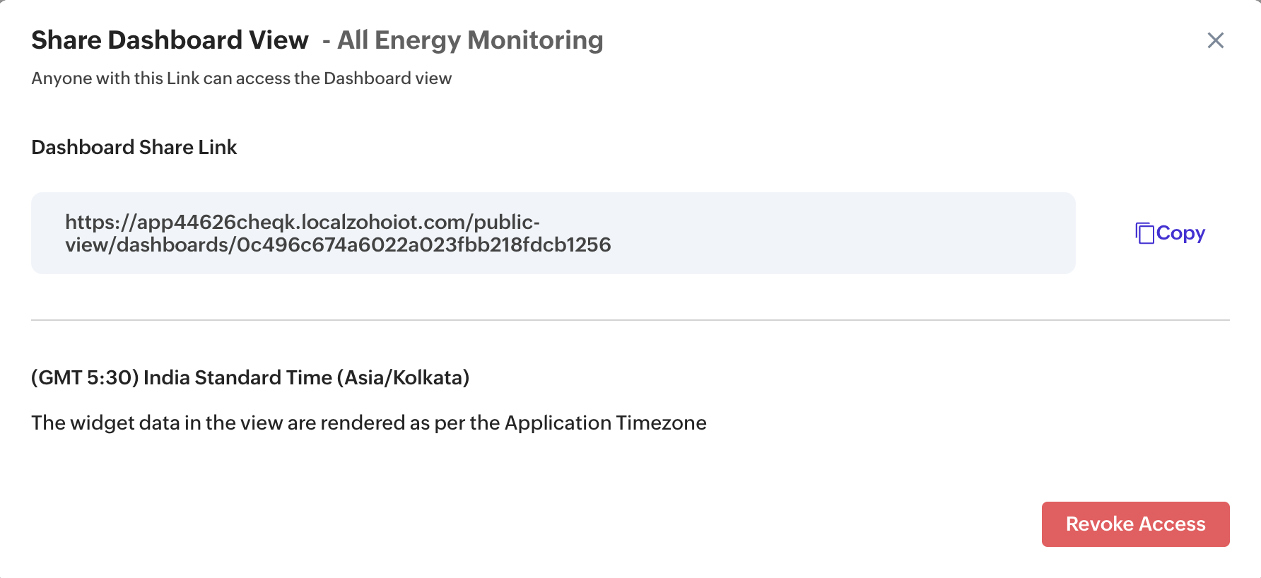The image size is (1261, 578).
Task: Click the first line of the share URL
Action: pos(303,222)
